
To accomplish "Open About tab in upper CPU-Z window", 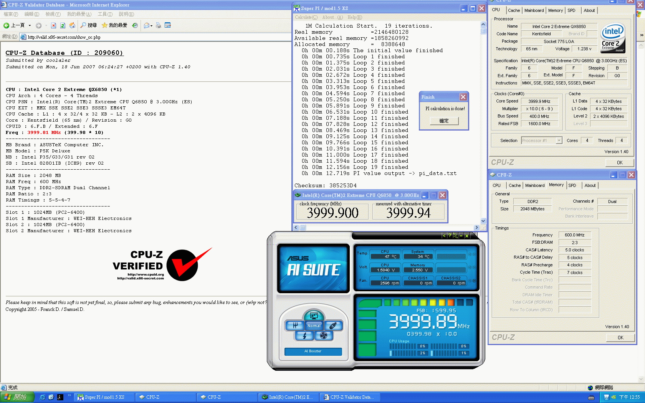I will (589, 10).
